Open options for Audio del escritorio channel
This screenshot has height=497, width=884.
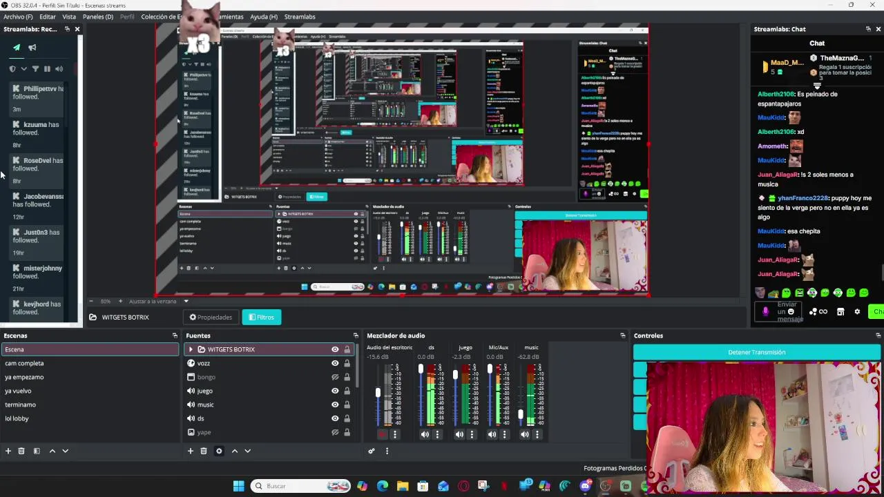[x=395, y=434]
